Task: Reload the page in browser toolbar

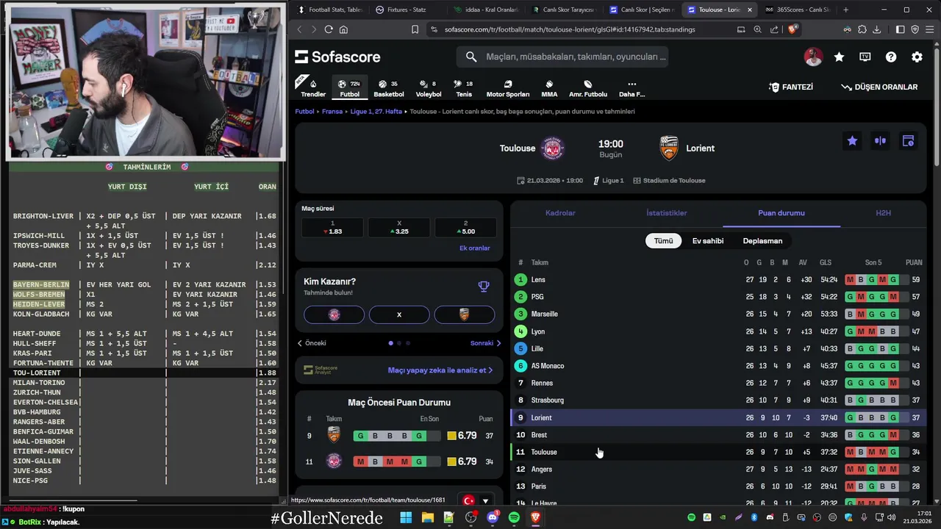Action: [x=329, y=29]
